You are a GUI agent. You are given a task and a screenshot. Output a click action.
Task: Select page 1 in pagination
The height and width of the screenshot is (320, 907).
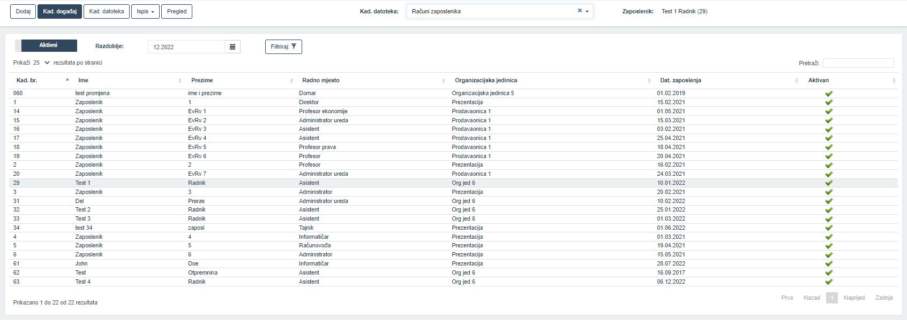(x=832, y=298)
